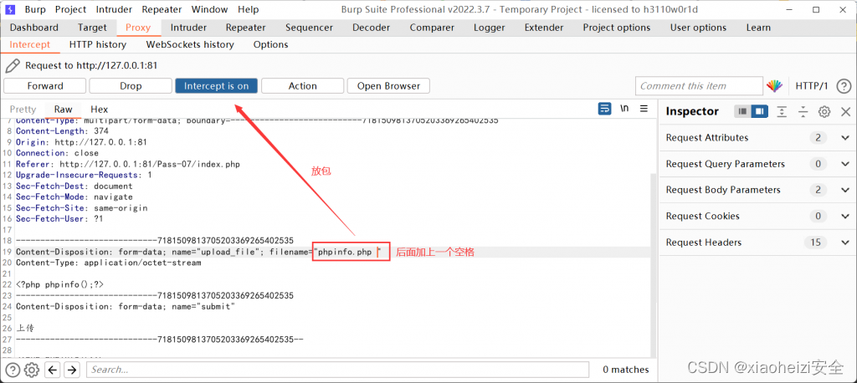Open the Intruder menu
This screenshot has width=857, height=383.
(114, 9)
